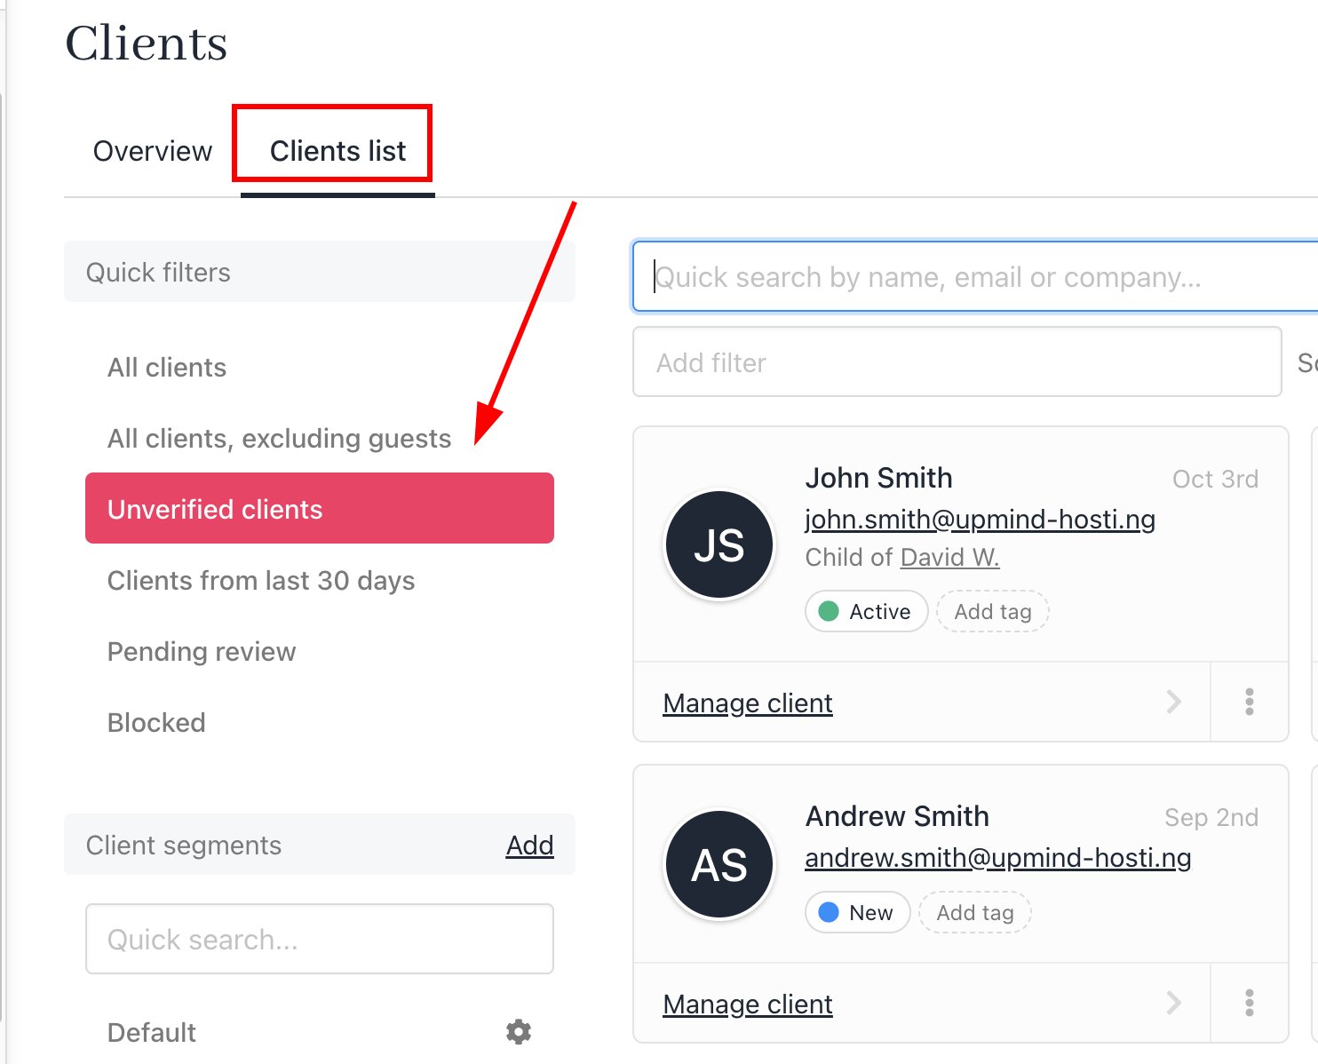Viewport: 1318px width, 1064px height.
Task: Select the Default client segment
Action: (x=152, y=1032)
